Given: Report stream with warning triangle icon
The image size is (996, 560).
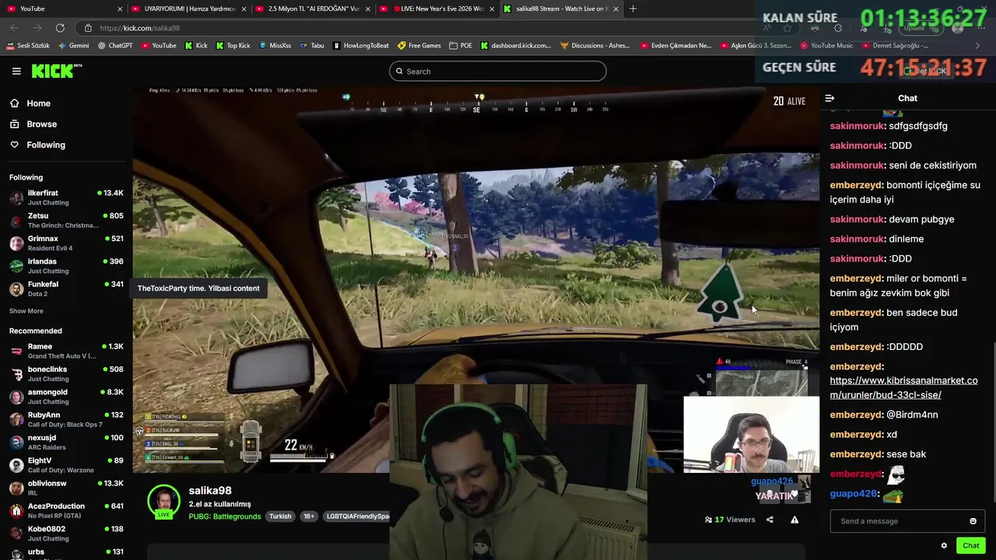Looking at the screenshot, I should [794, 520].
